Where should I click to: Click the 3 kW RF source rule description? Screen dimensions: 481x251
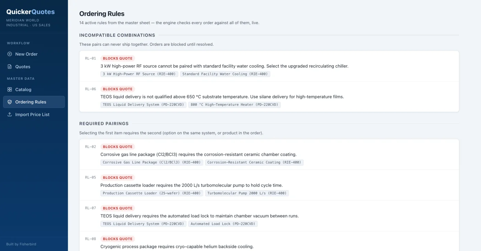pyautogui.click(x=224, y=66)
